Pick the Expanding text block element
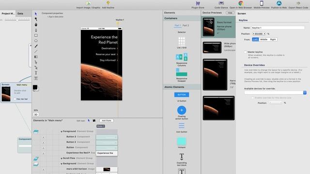Screen dimensions: 310x174 [182, 159]
